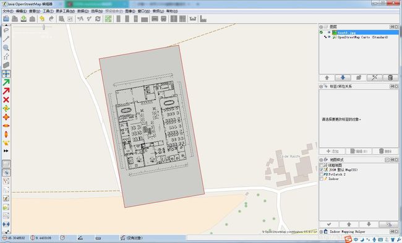Select the green arrow PicLayer tool
Screen dimensions: 402x243
click(6, 82)
